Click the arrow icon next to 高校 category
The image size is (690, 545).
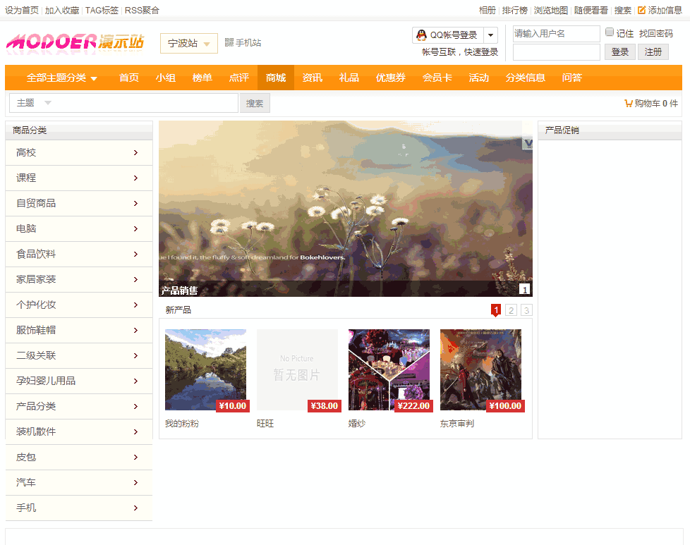tap(135, 153)
